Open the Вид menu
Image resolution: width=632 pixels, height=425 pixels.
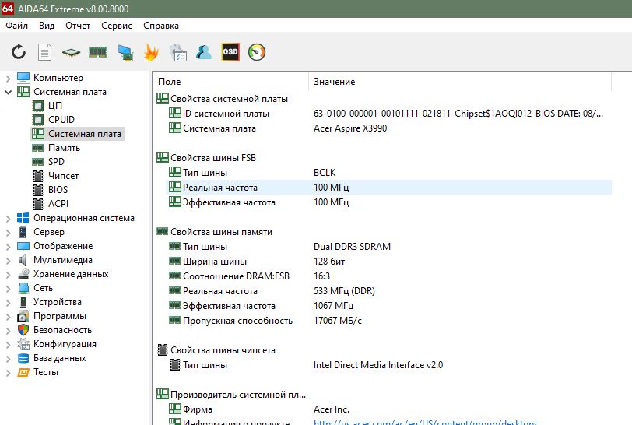[x=47, y=26]
